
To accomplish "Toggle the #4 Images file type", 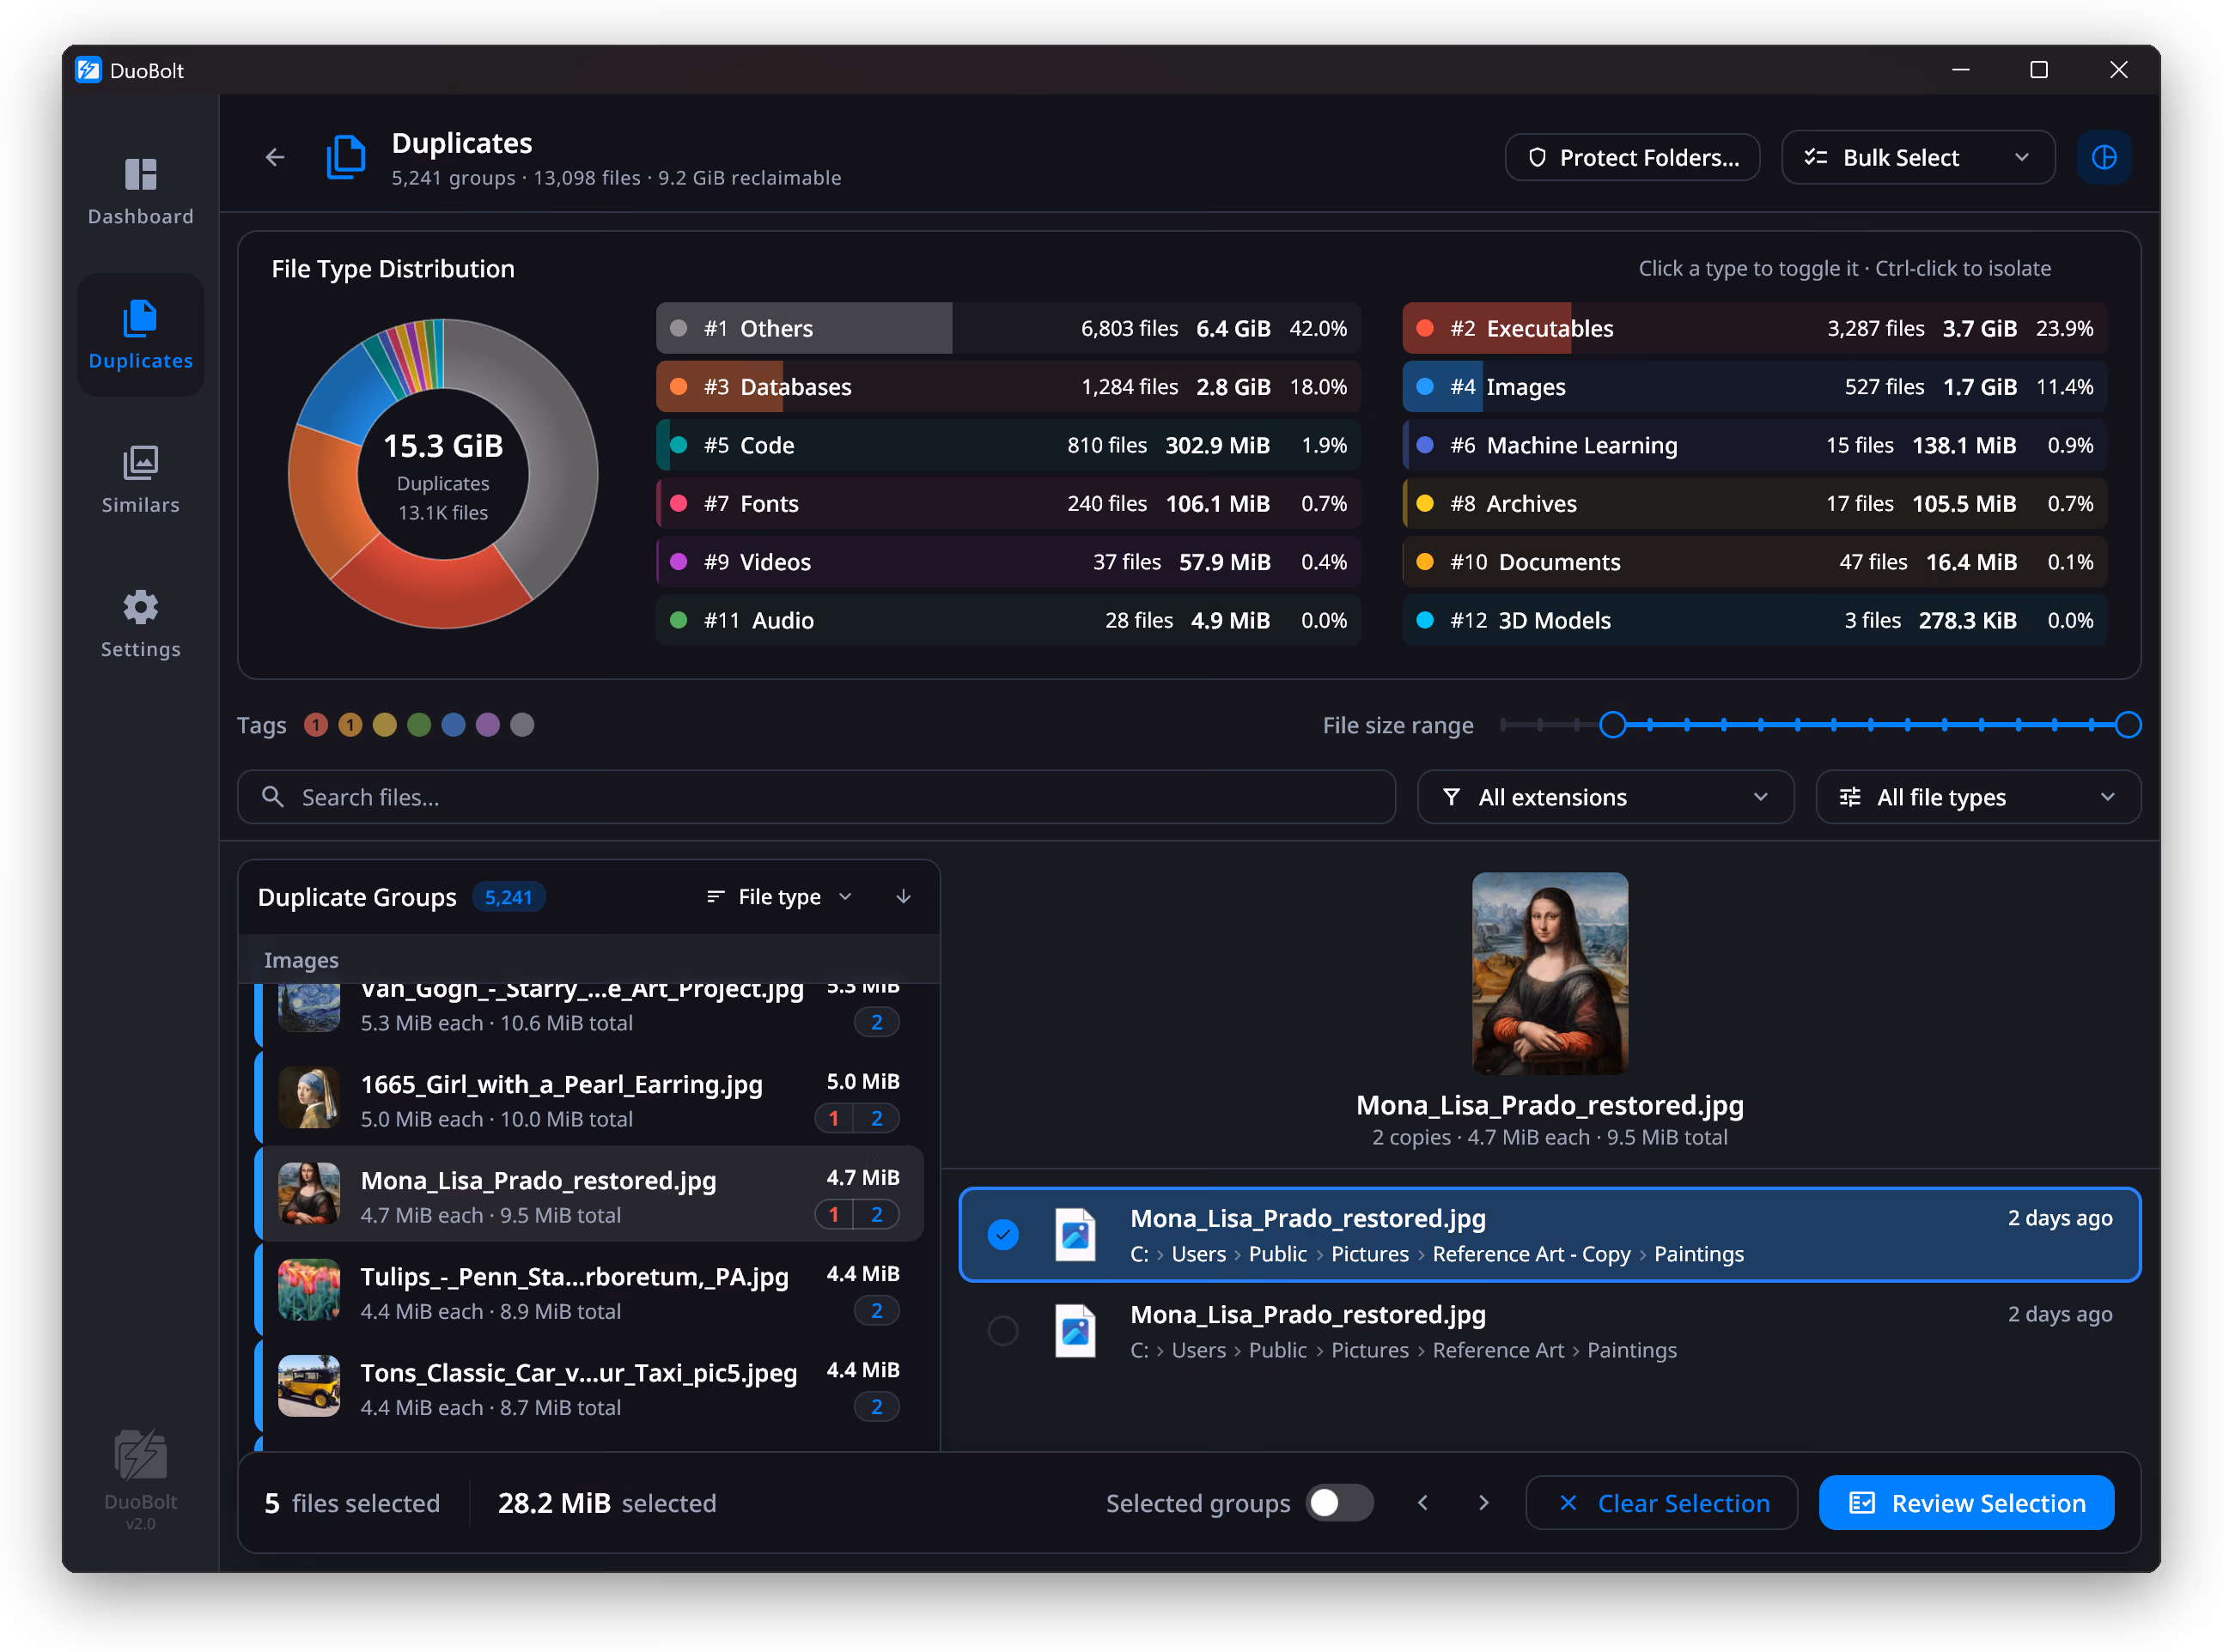I will (1754, 387).
